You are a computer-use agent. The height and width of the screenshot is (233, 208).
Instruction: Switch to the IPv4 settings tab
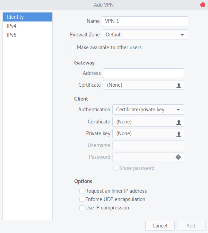point(27,26)
